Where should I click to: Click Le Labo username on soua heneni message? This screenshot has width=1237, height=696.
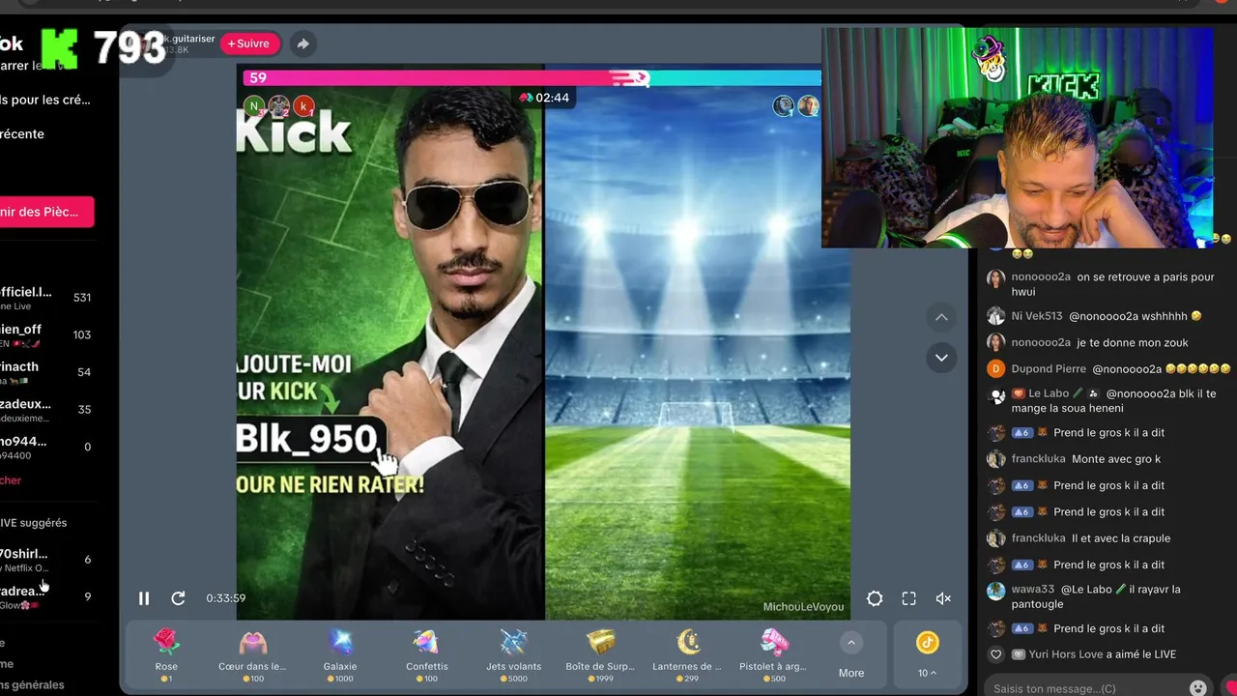click(1049, 394)
